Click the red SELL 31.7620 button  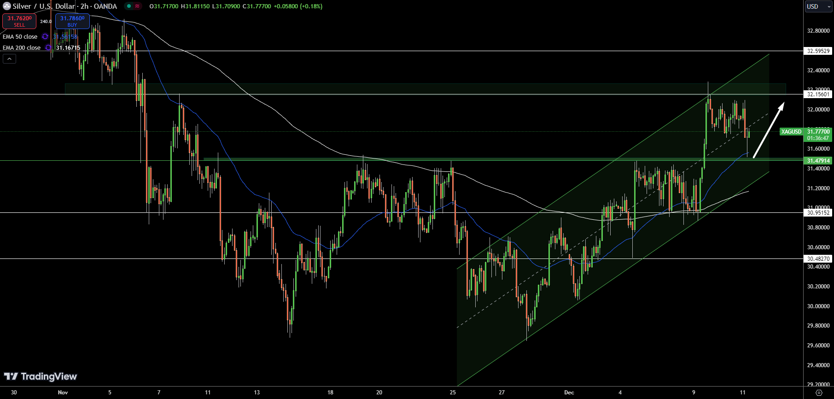pos(19,21)
